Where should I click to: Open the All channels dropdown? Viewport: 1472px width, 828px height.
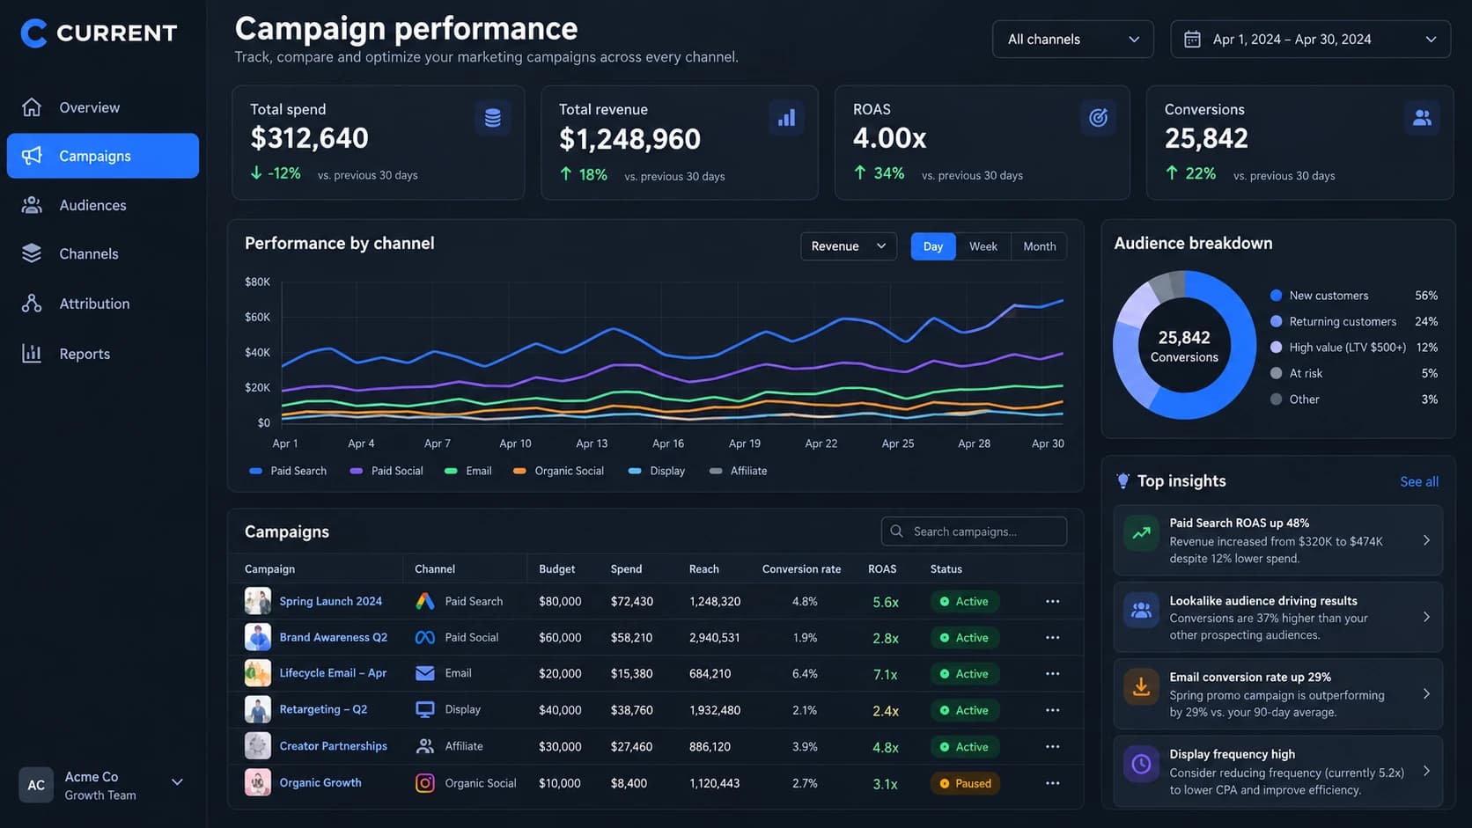1072,40
